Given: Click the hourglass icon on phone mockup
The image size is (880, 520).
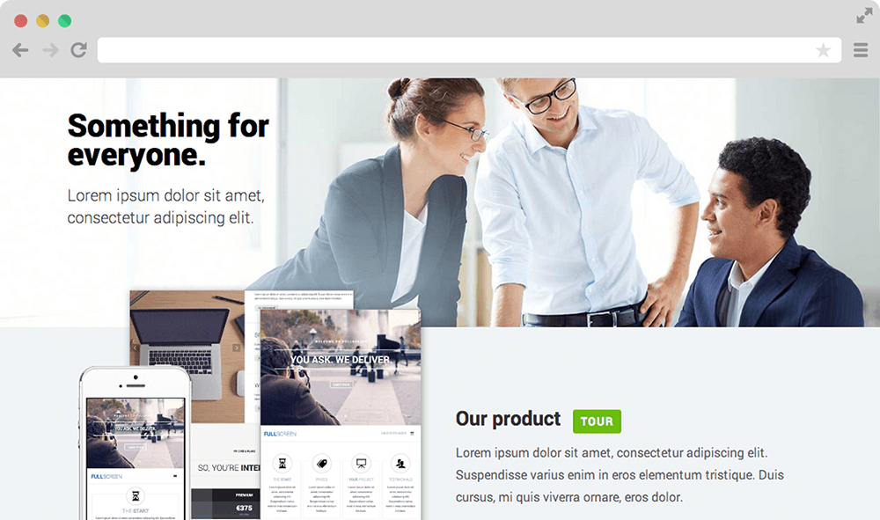Looking at the screenshot, I should point(136,496).
